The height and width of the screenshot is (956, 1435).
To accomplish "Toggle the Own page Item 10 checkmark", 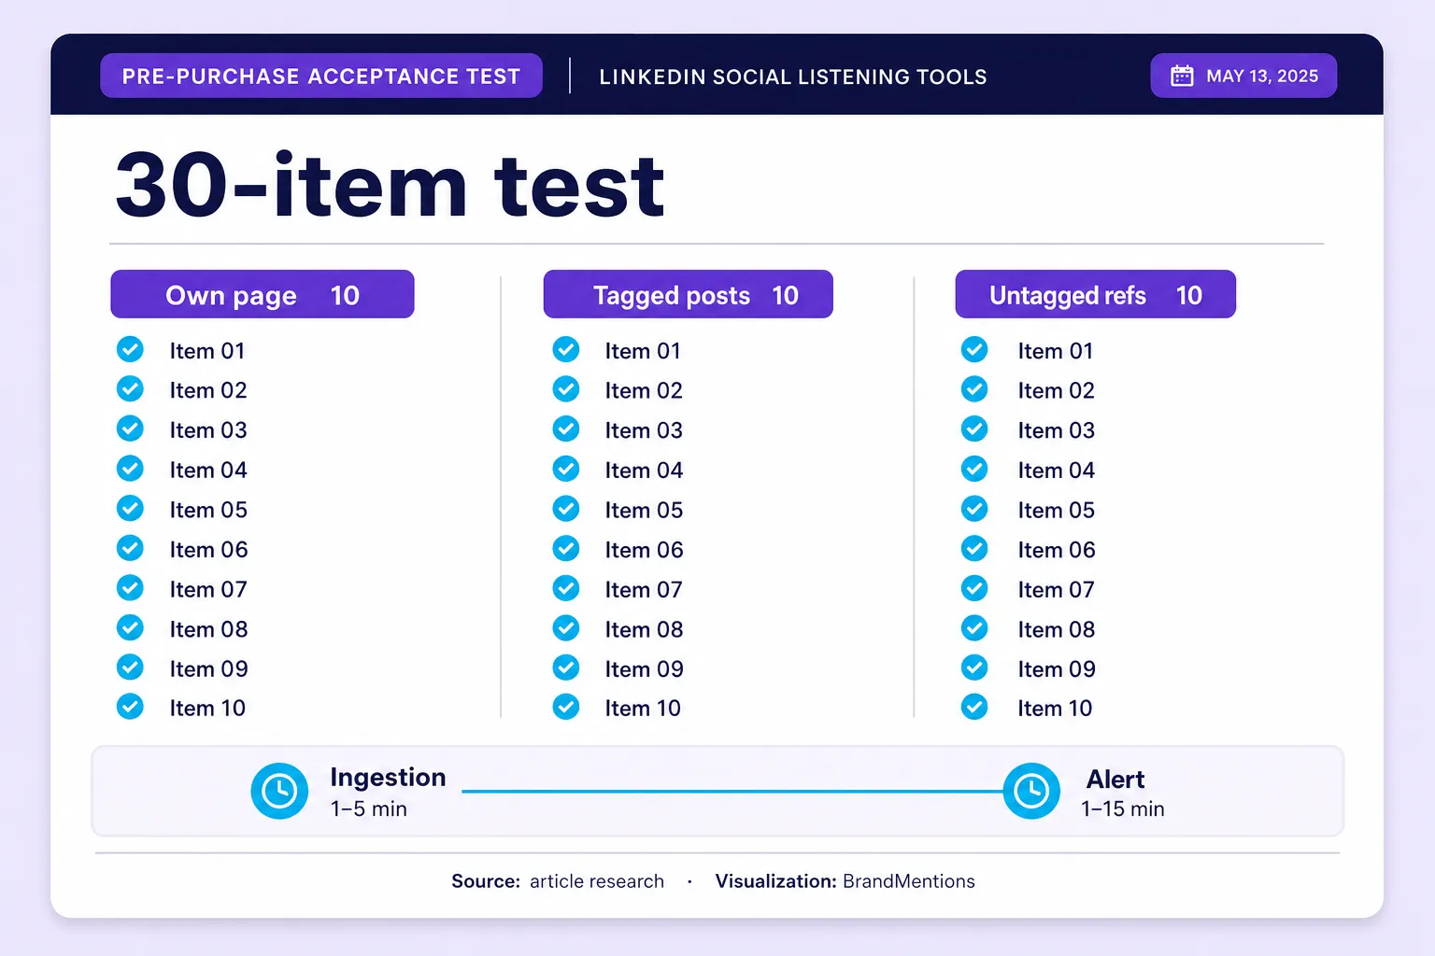I will coord(130,707).
